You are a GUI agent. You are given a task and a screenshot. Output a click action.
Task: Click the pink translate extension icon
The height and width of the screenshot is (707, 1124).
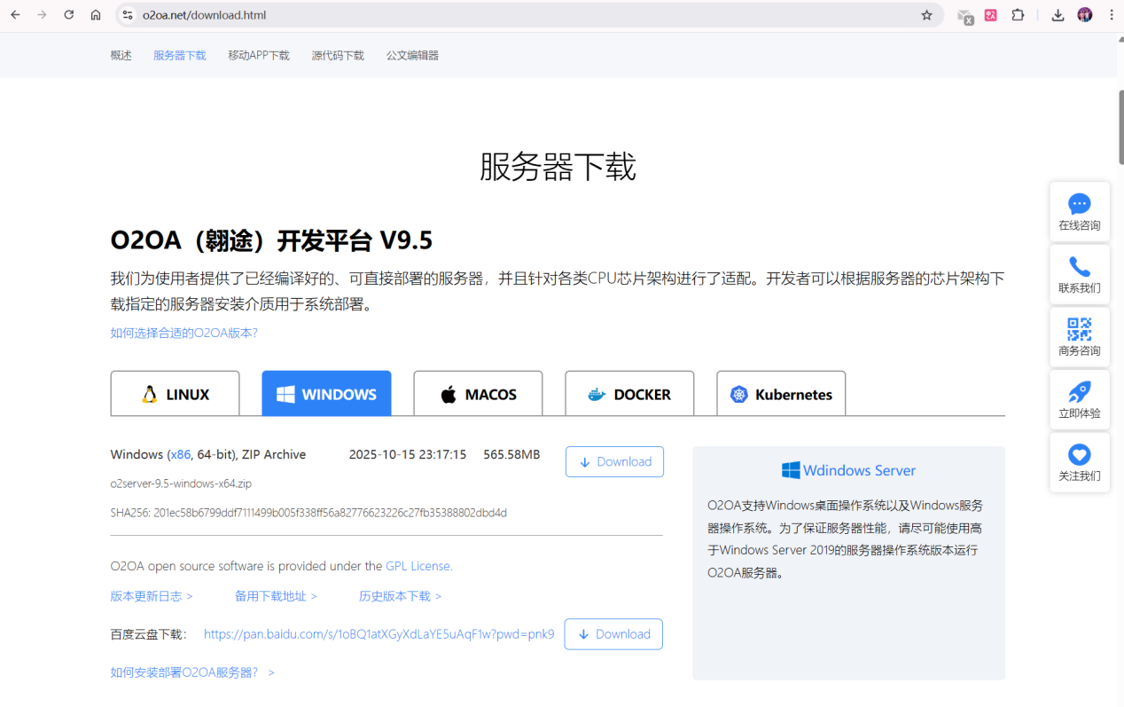[991, 15]
